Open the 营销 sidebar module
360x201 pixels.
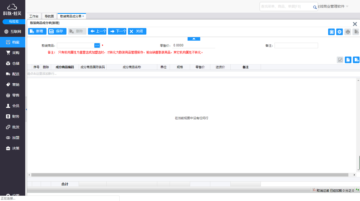coord(13,85)
